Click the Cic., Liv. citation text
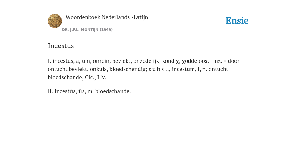Viewport: 302px width, 151px height. click(x=96, y=78)
